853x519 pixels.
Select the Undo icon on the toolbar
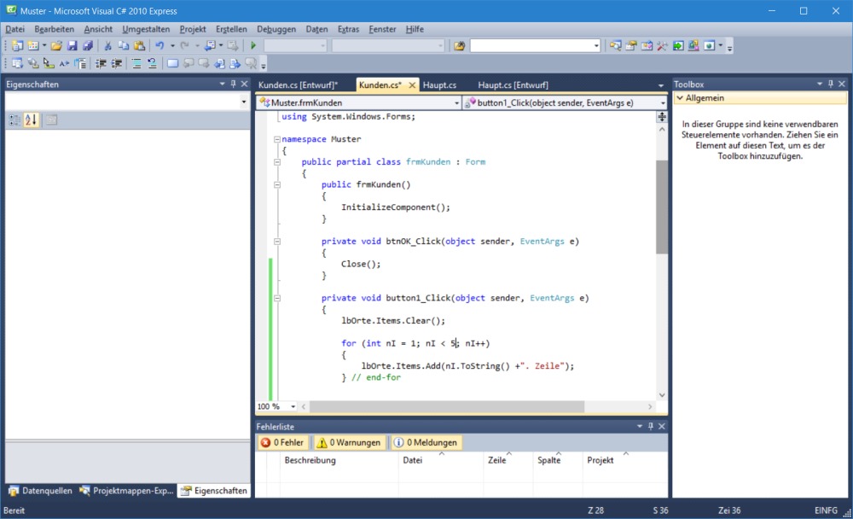tap(160, 45)
